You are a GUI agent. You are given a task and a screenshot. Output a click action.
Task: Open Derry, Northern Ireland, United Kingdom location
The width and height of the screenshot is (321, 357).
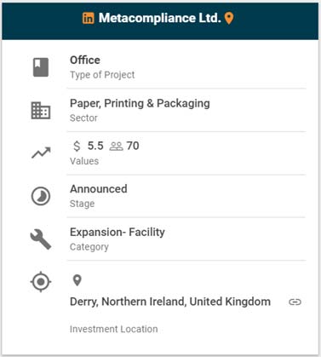pos(170,302)
